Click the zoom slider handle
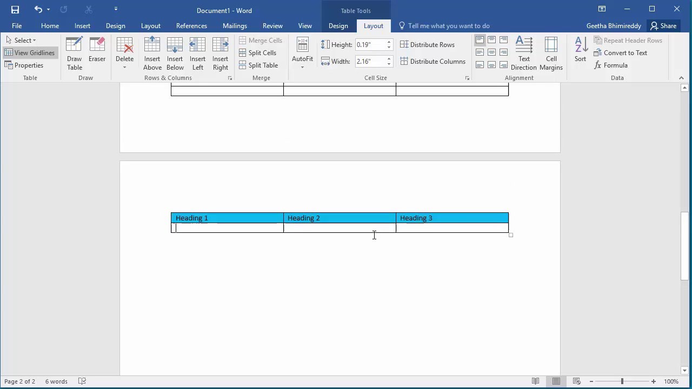 tap(622, 381)
